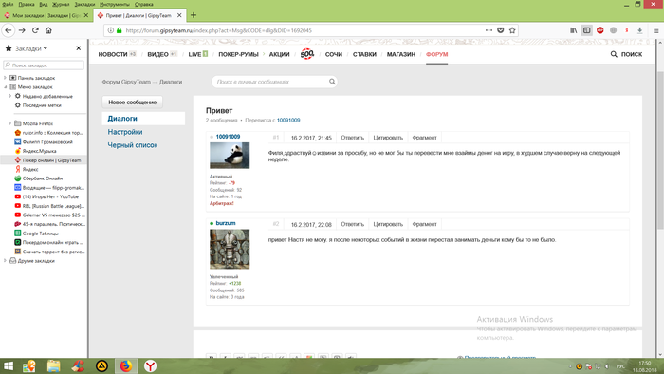Click the Форум GipsyTeam breadcrumb link
664x374 pixels.
tap(126, 82)
